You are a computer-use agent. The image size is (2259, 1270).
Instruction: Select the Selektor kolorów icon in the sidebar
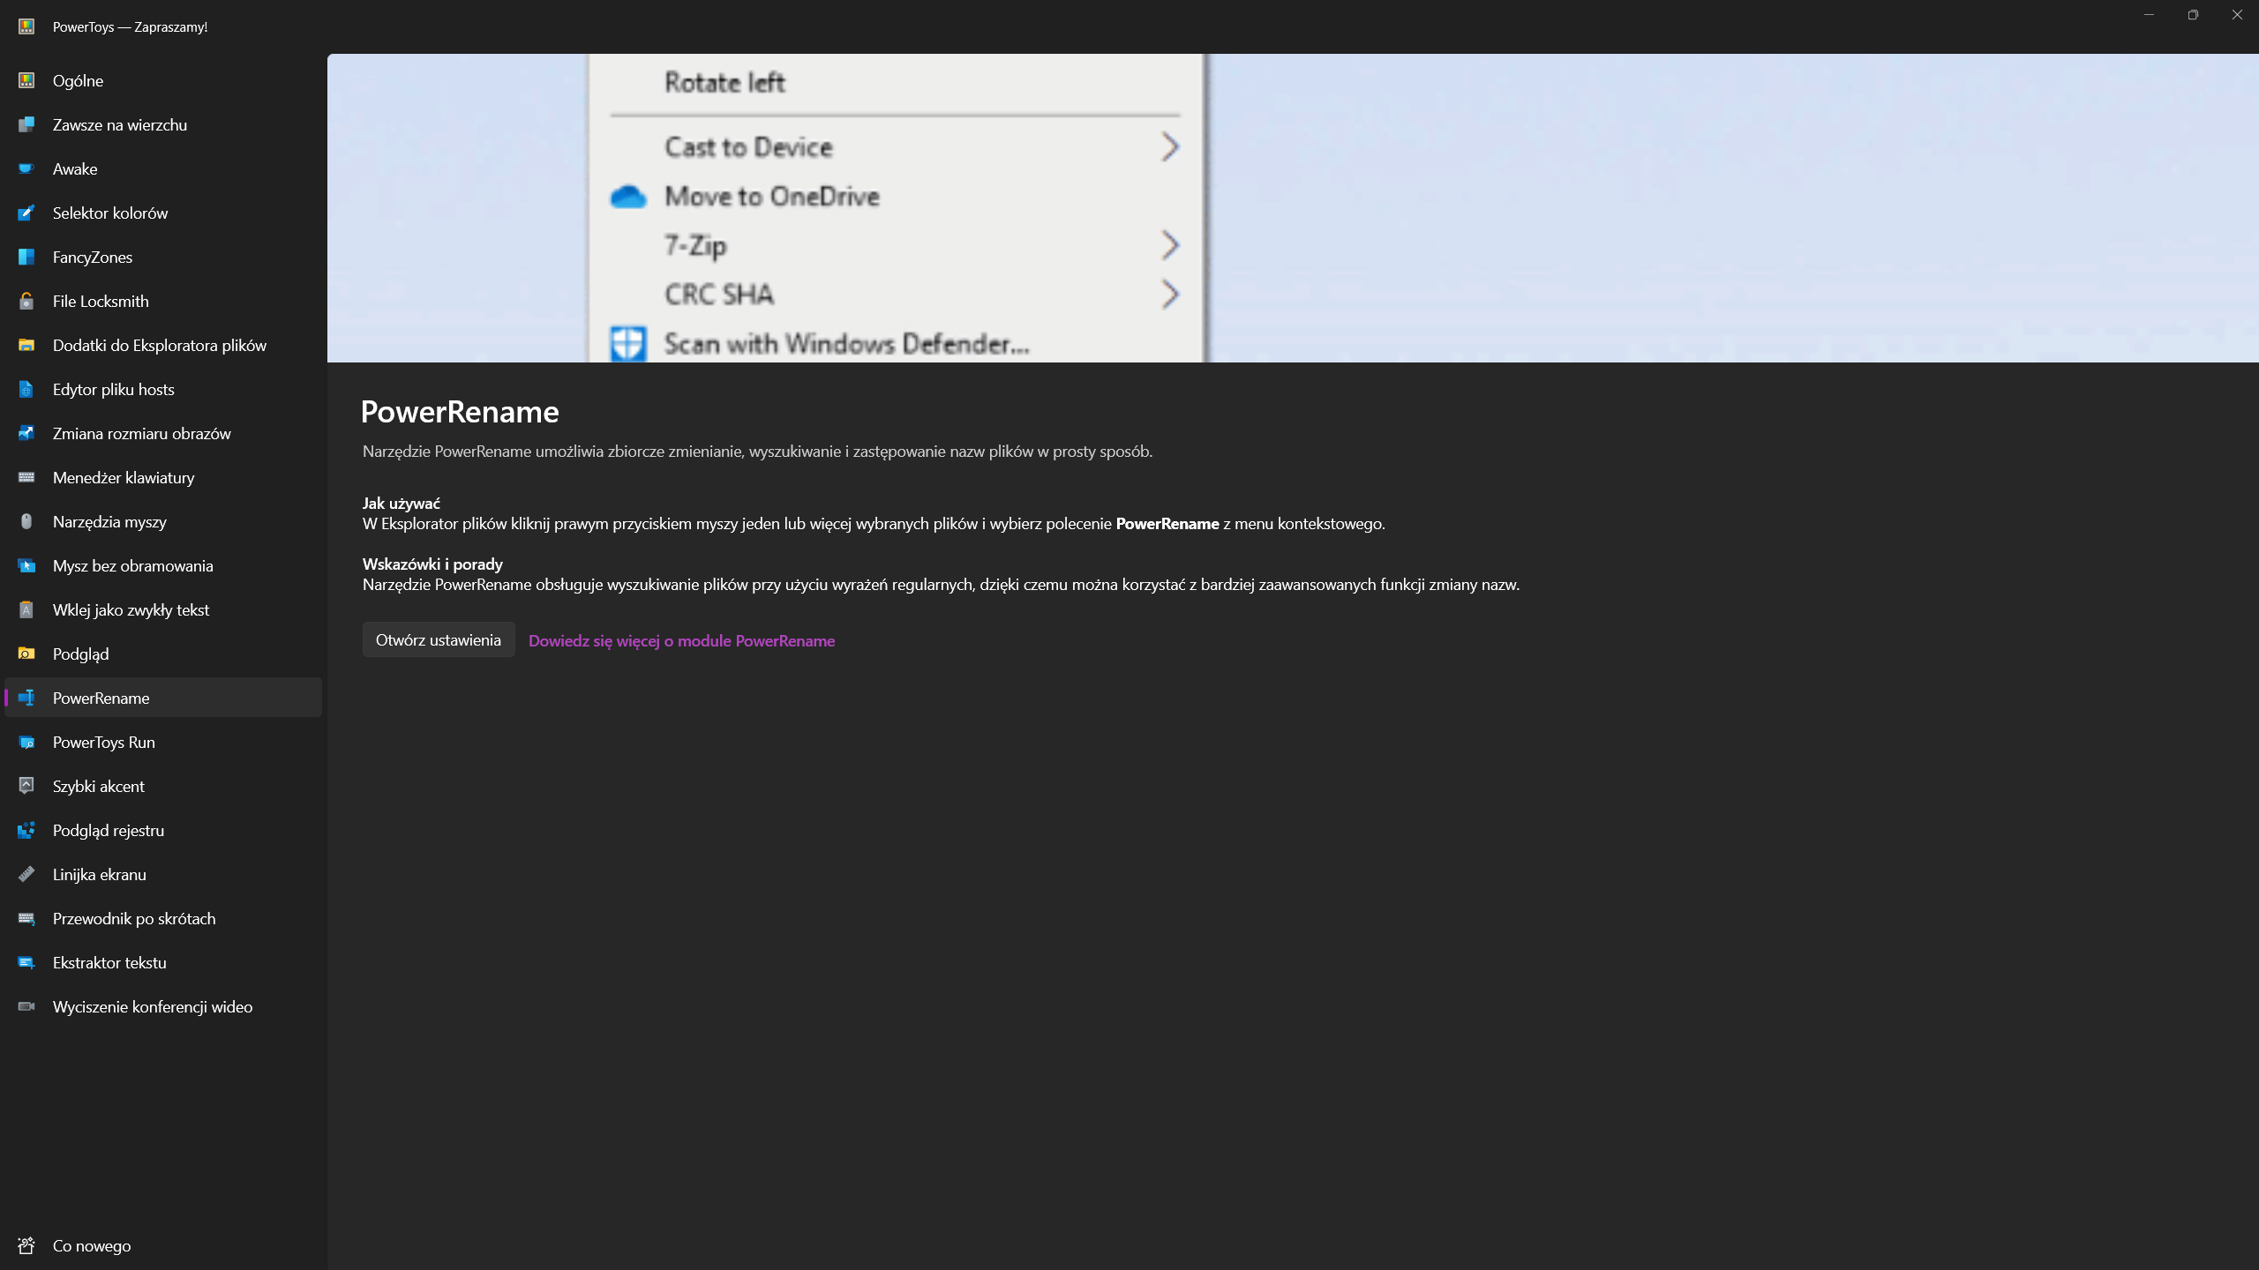tap(26, 213)
